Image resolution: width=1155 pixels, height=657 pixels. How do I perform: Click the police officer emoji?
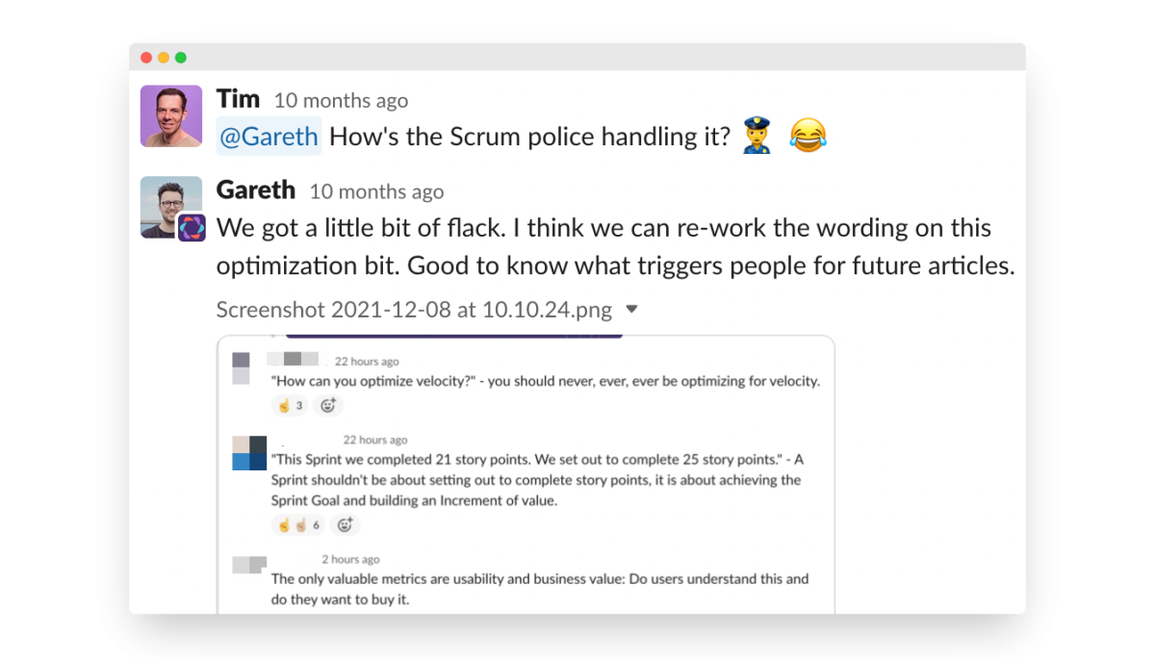click(x=758, y=137)
